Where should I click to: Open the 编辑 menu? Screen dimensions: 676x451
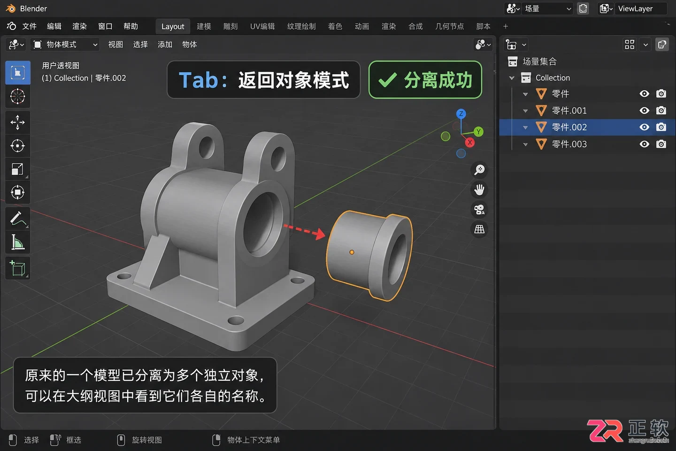pos(54,26)
